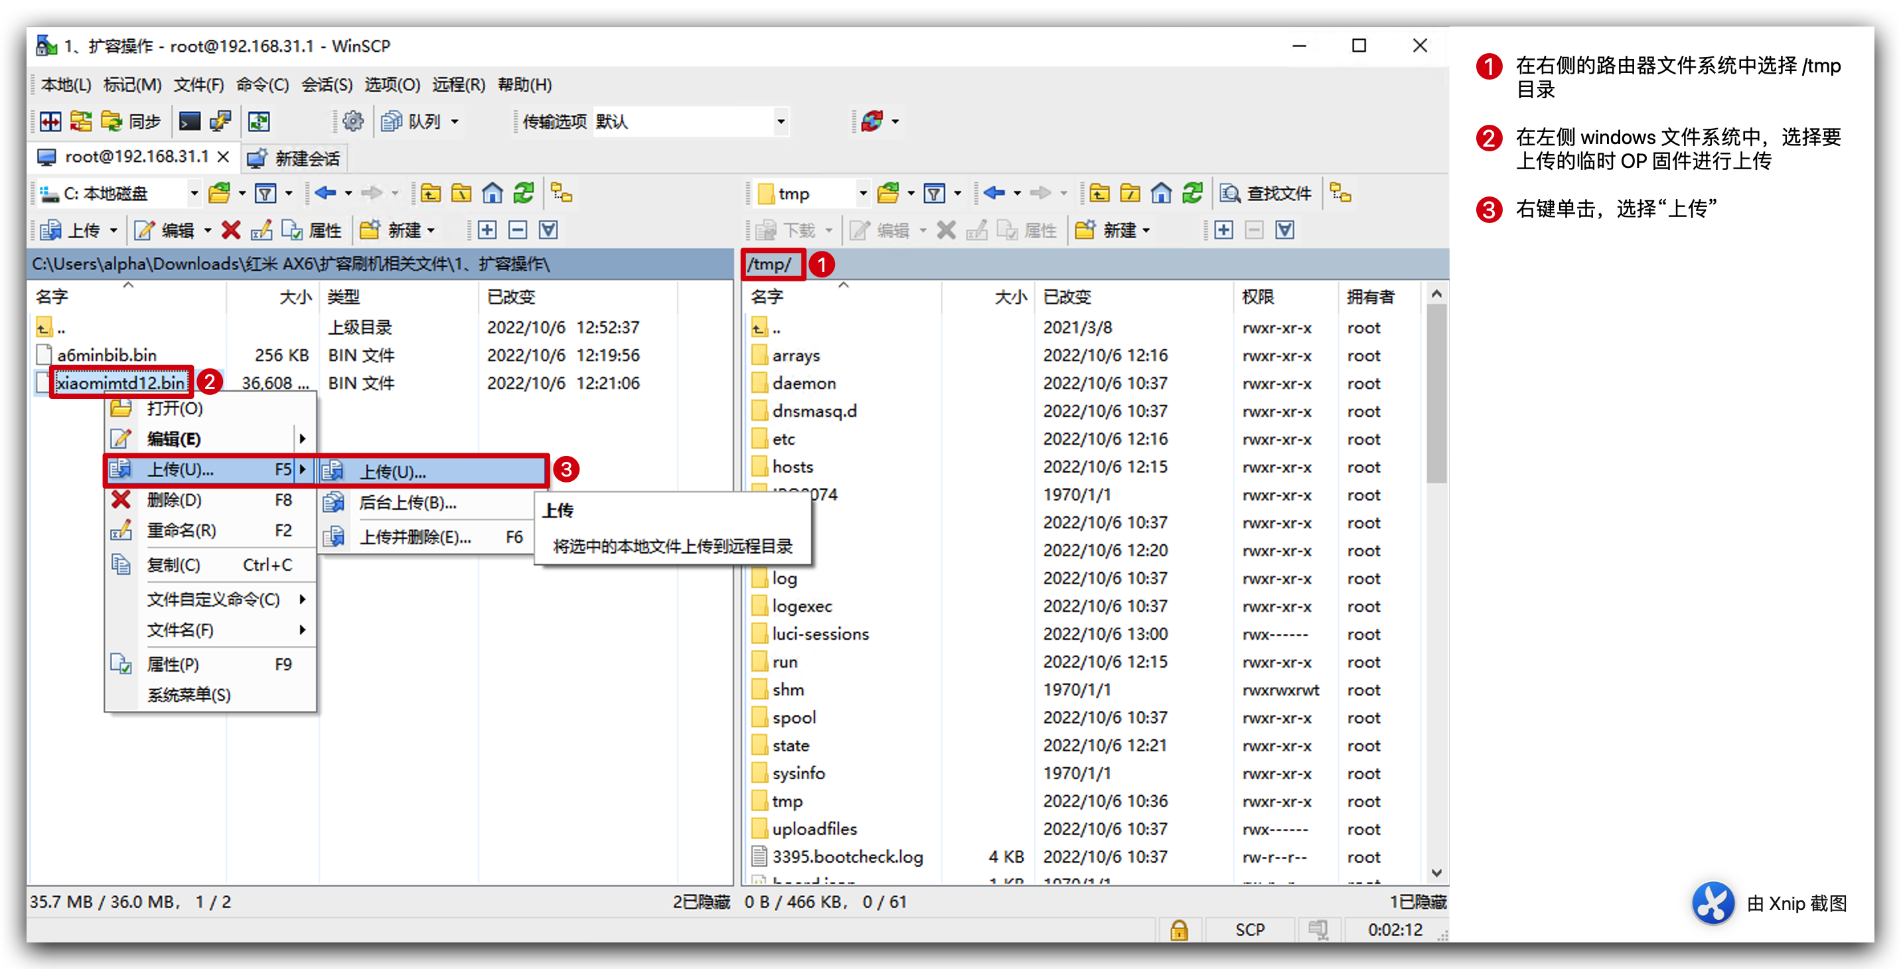The width and height of the screenshot is (1901, 969).
Task: Open the 本地(L) menu
Action: click(66, 85)
